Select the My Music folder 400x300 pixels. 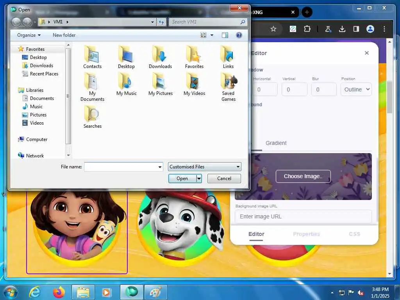click(126, 84)
